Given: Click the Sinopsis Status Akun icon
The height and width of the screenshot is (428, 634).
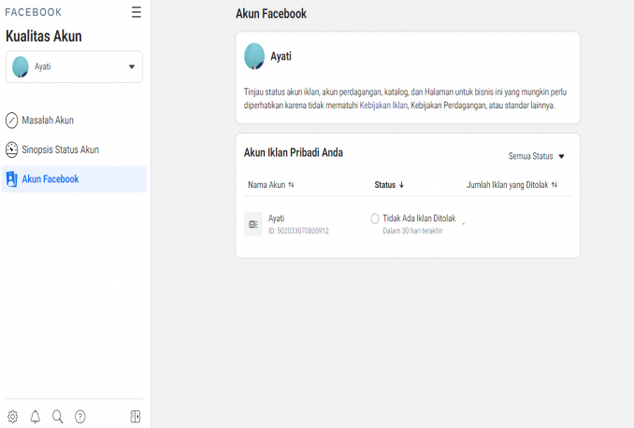Looking at the screenshot, I should click(x=12, y=150).
